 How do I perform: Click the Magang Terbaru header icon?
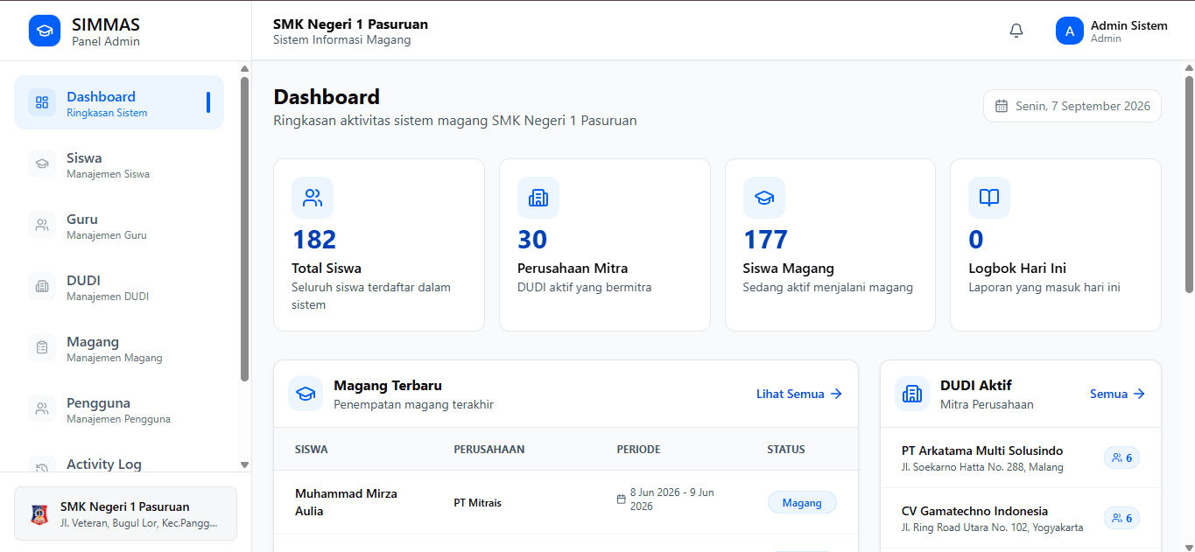tap(306, 394)
